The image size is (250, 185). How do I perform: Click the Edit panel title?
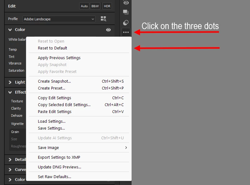pyautogui.click(x=12, y=6)
